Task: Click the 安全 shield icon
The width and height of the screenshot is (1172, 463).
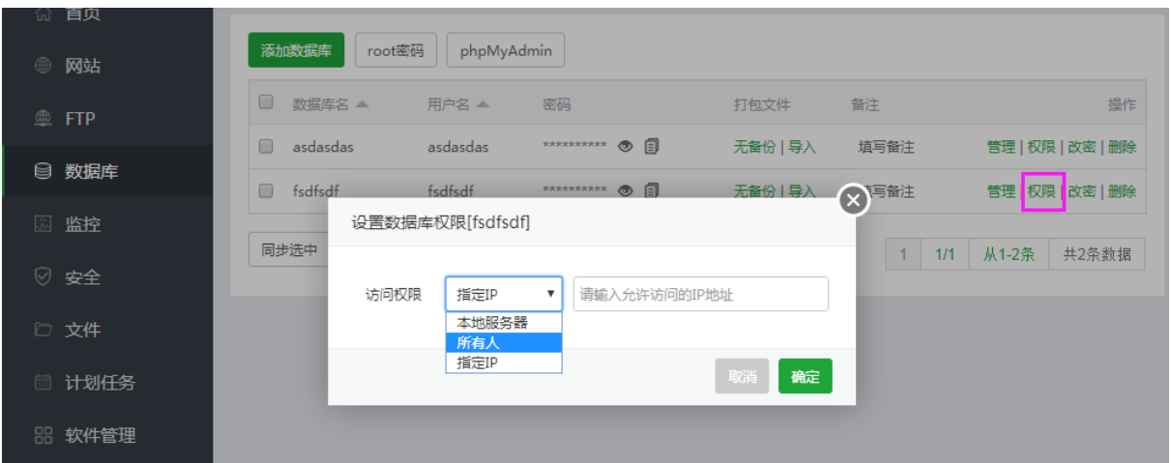Action: point(43,277)
